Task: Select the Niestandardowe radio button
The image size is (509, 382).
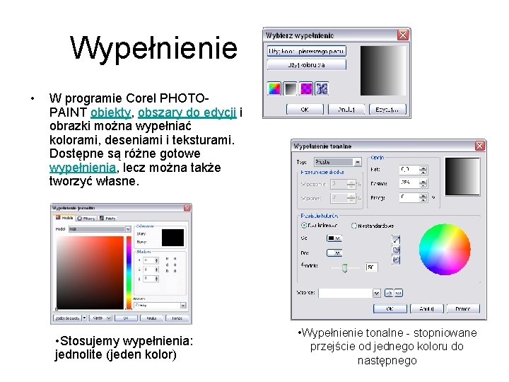Action: [354, 226]
